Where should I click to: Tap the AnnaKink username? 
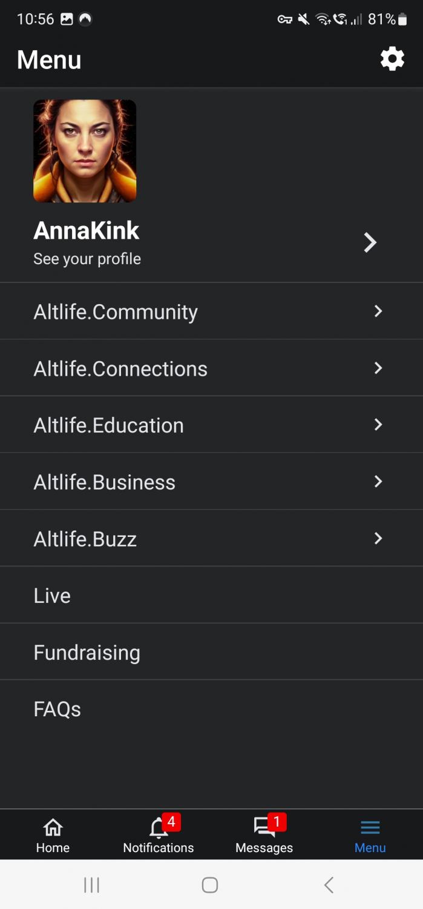tap(87, 230)
